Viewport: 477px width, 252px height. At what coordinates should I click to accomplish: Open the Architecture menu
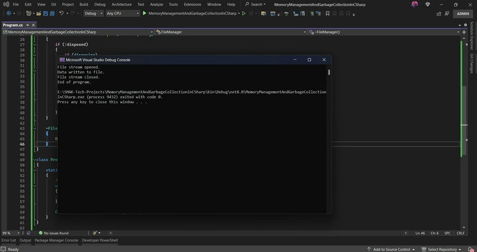pyautogui.click(x=122, y=4)
